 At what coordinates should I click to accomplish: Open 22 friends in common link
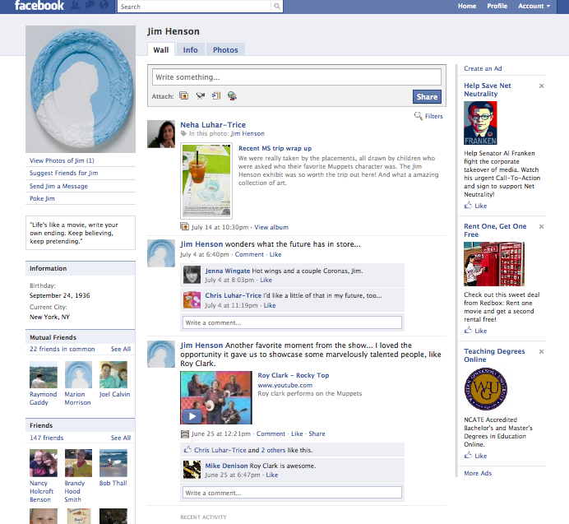pos(62,349)
